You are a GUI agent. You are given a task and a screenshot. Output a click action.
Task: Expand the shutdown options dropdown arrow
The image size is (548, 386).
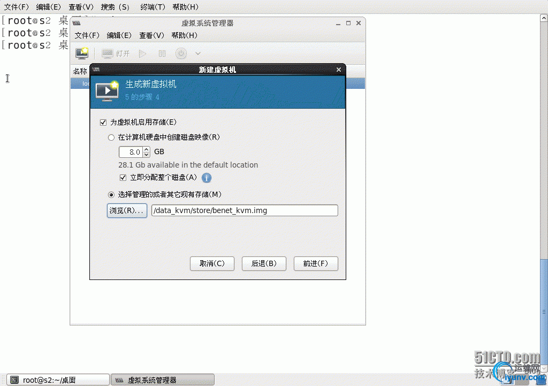pos(198,54)
